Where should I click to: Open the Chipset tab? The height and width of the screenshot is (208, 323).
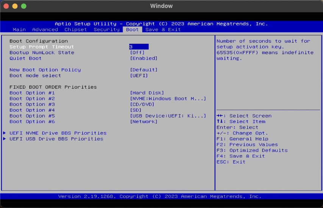tap(76, 30)
